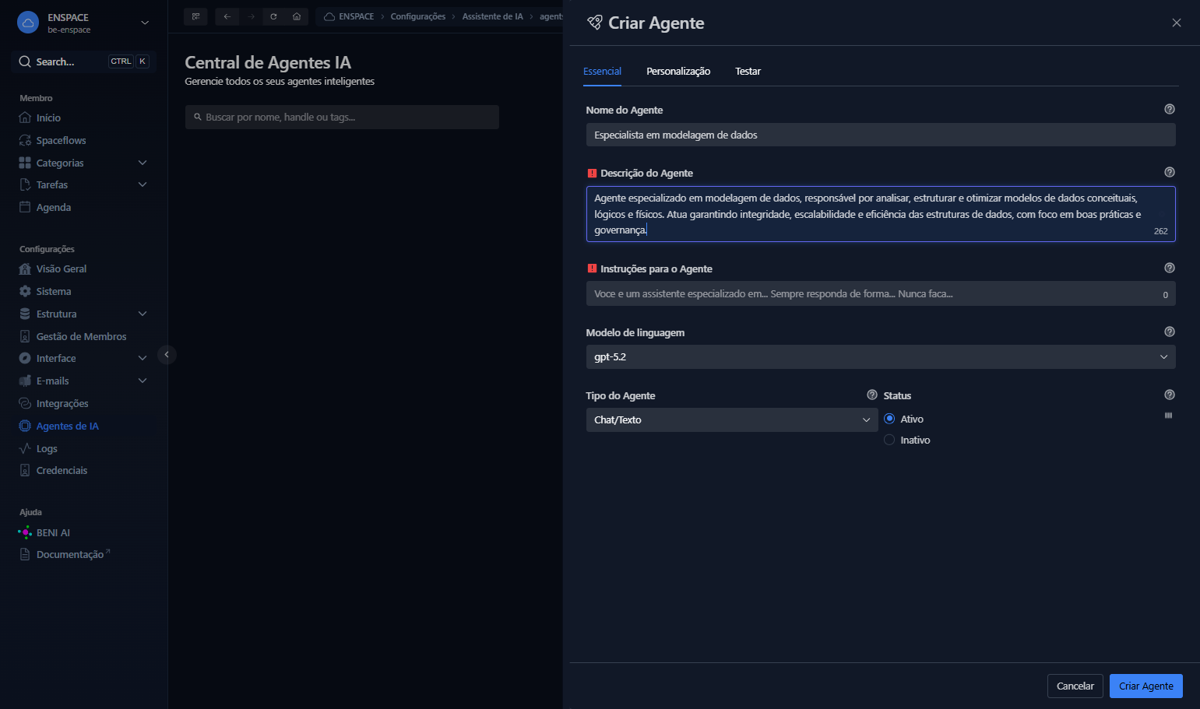Viewport: 1200px width, 709px height.
Task: Click the Sistema gear icon
Action: point(25,292)
